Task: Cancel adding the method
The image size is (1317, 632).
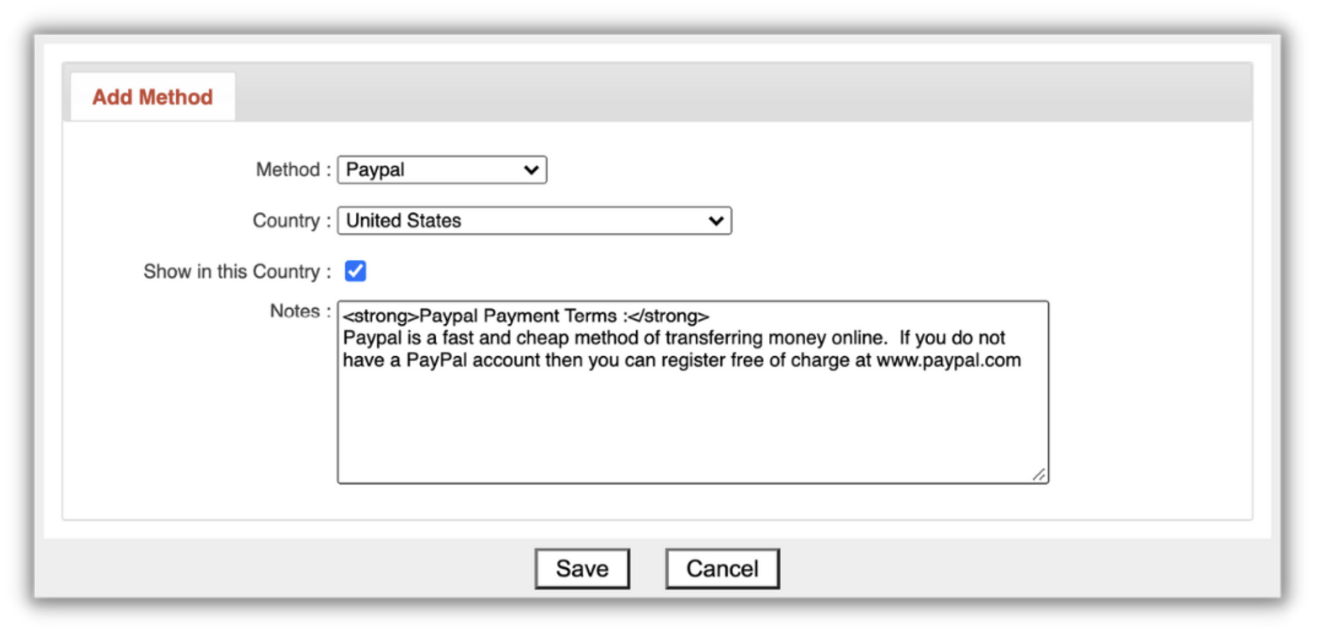Action: (x=722, y=569)
